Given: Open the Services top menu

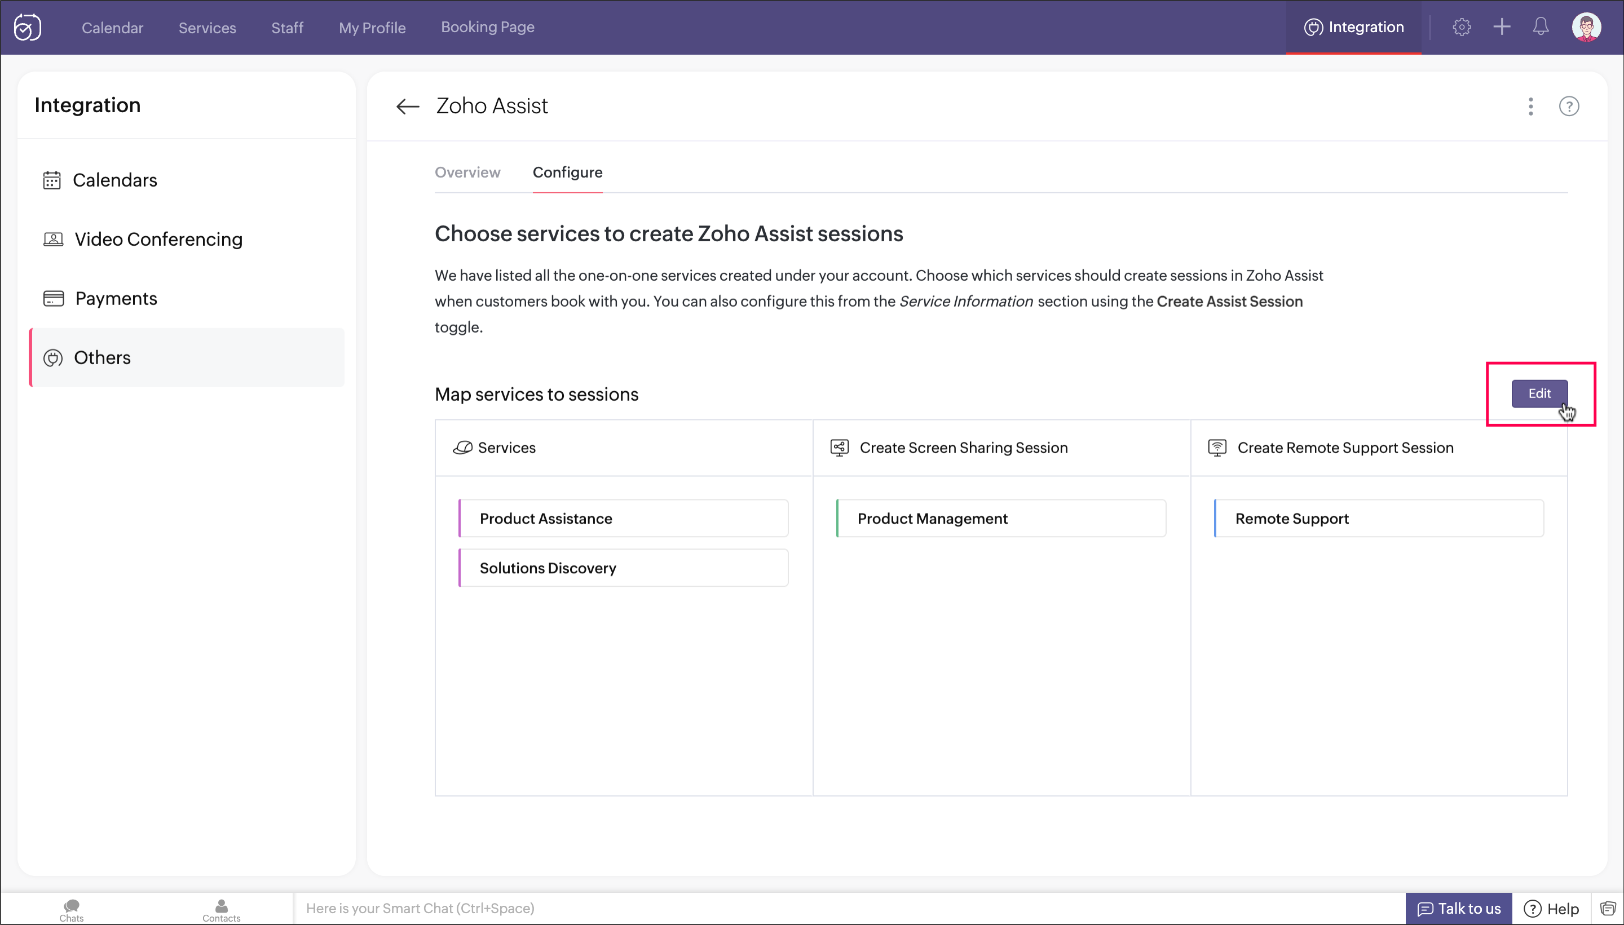Looking at the screenshot, I should click(207, 28).
